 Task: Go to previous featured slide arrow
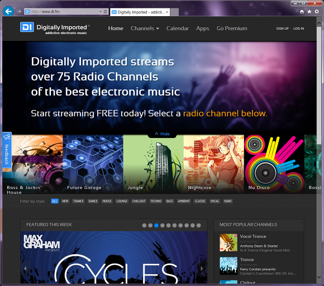click(x=25, y=269)
